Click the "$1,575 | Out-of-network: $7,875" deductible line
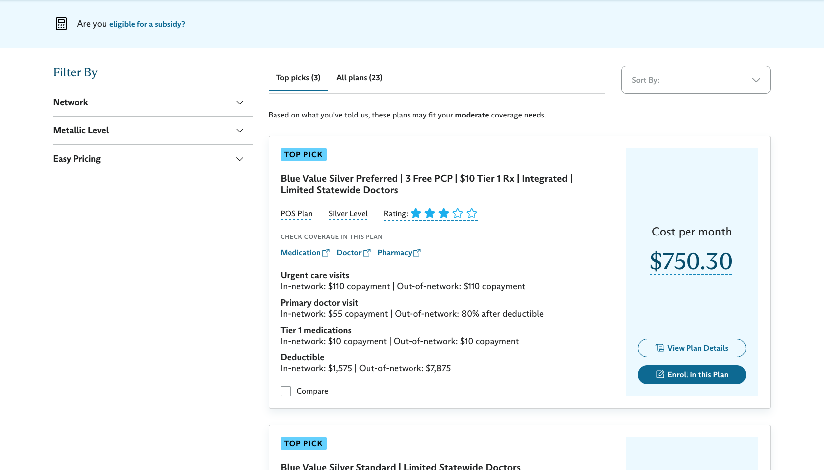 (x=390, y=368)
